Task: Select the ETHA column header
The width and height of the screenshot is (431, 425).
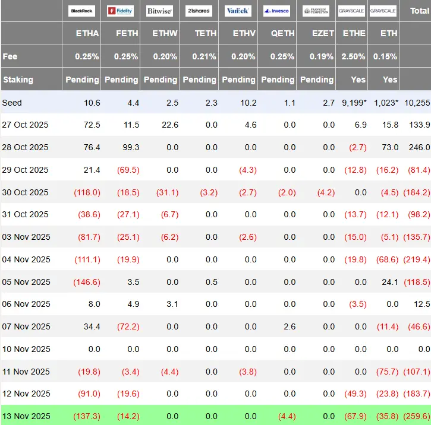Action: click(x=87, y=33)
